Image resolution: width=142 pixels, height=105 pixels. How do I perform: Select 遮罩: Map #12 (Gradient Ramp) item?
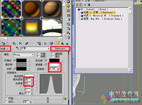(102, 19)
